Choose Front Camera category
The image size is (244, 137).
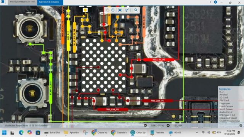point(226,106)
